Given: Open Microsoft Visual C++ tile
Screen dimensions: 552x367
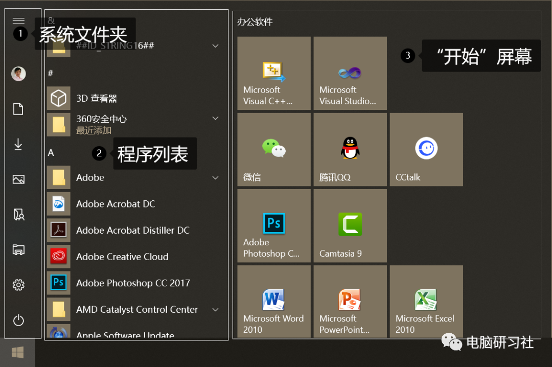Looking at the screenshot, I should pos(274,73).
